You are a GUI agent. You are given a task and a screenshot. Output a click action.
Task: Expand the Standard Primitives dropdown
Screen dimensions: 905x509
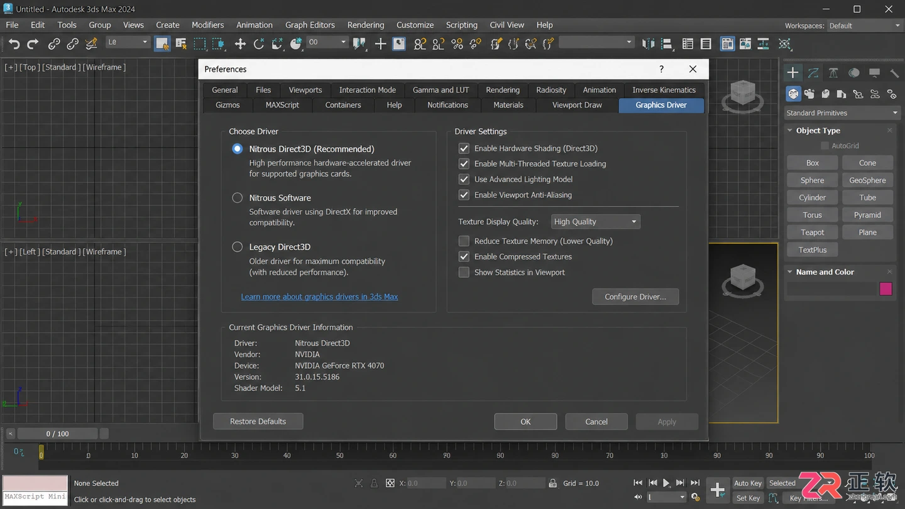coord(842,113)
